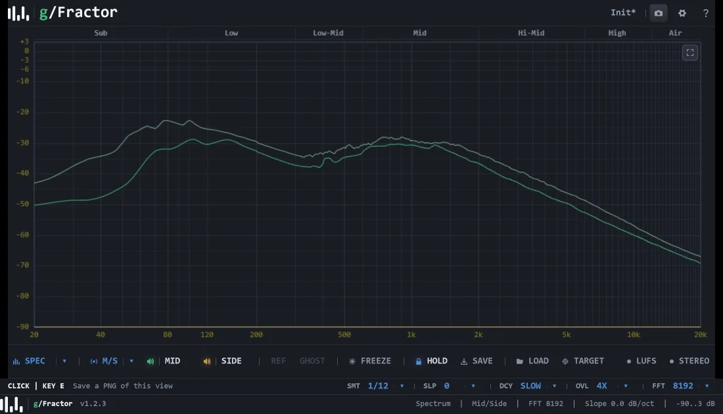This screenshot has height=414, width=723.
Task: Click the 'Spectrum' status bar entry
Action: click(433, 403)
